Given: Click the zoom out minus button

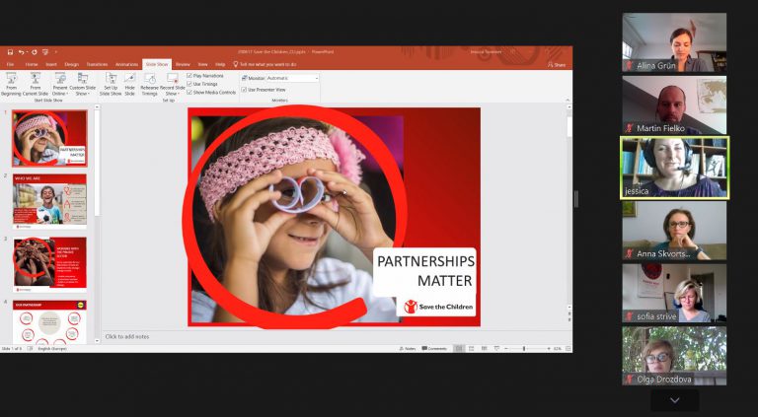Looking at the screenshot, I should tap(505, 348).
